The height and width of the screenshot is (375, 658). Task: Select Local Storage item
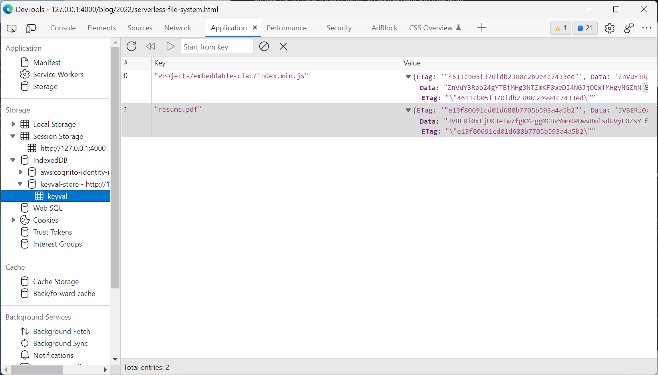tap(54, 124)
